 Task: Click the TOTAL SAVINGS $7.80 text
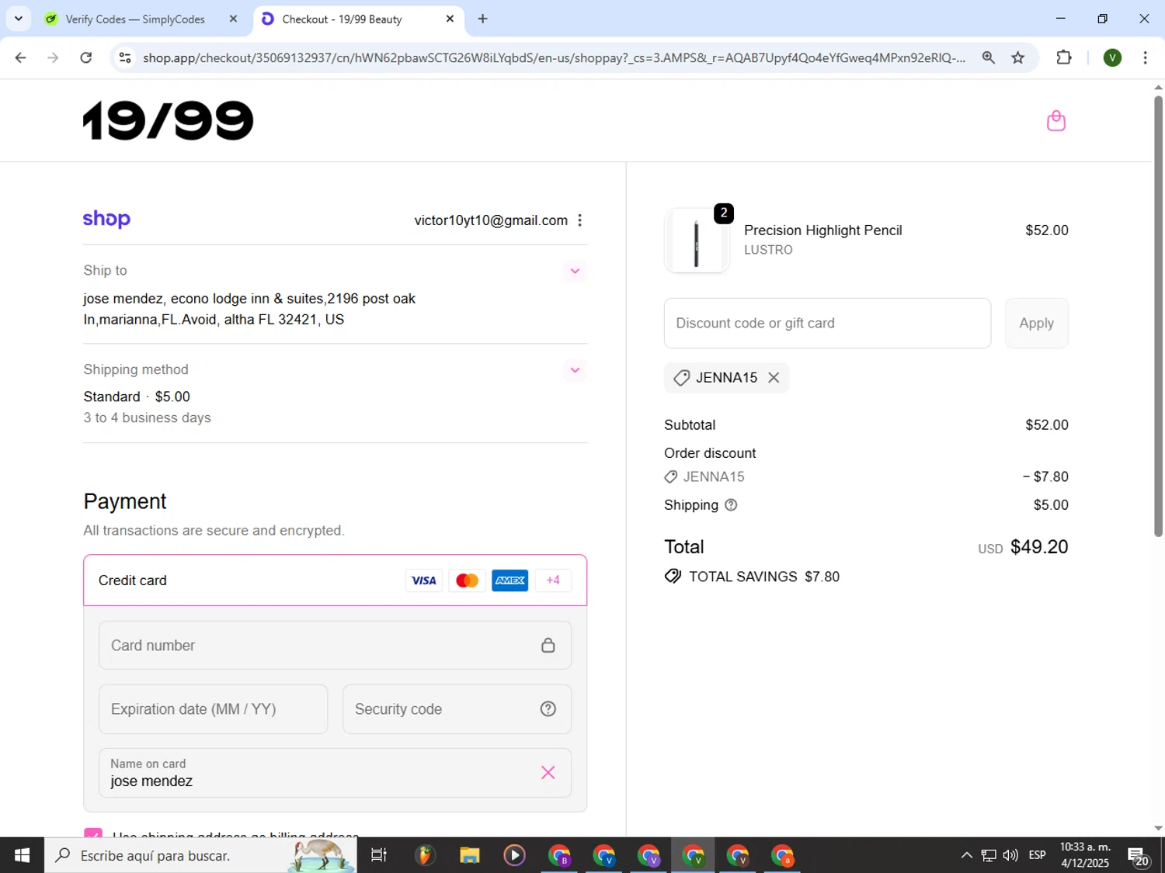coord(764,577)
